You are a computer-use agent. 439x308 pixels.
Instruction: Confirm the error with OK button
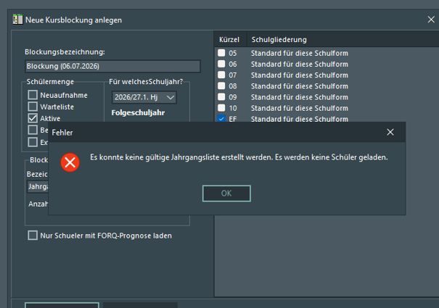226,193
